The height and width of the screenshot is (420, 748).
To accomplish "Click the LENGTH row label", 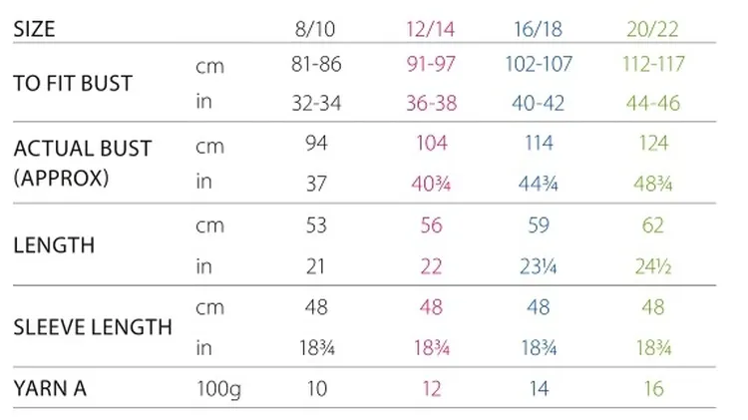I will click(54, 244).
